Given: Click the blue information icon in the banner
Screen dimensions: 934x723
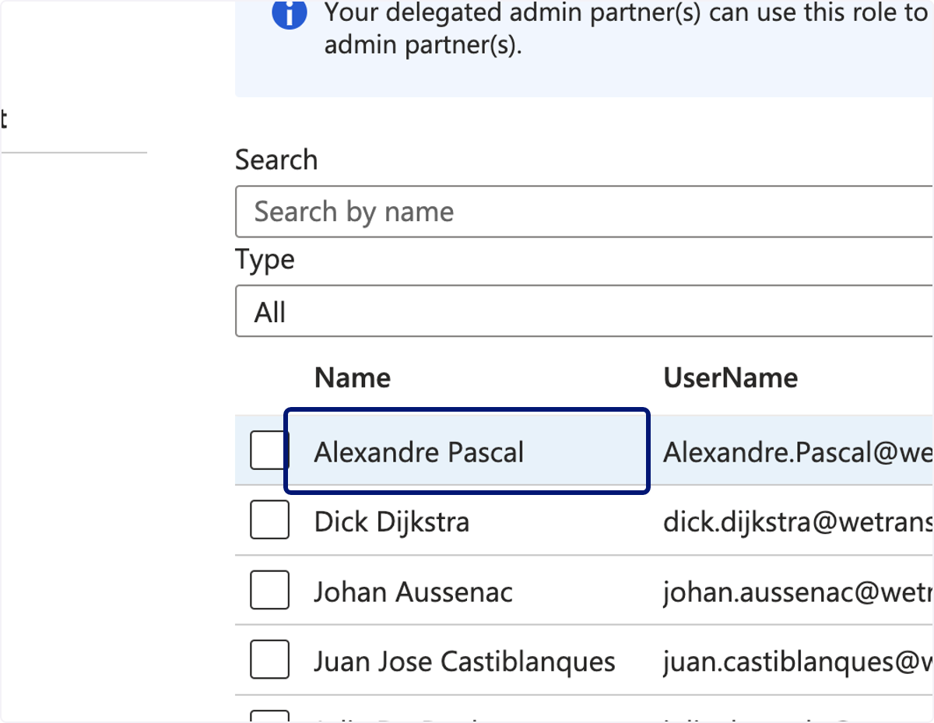Looking at the screenshot, I should [290, 13].
